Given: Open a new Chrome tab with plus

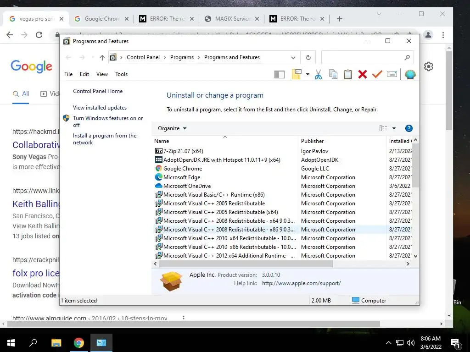Looking at the screenshot, I should click(339, 19).
